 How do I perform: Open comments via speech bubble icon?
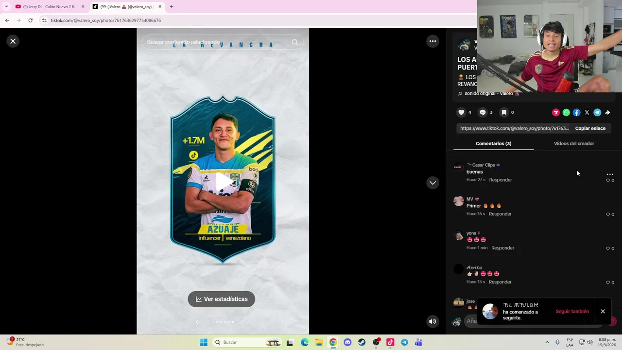(x=483, y=112)
